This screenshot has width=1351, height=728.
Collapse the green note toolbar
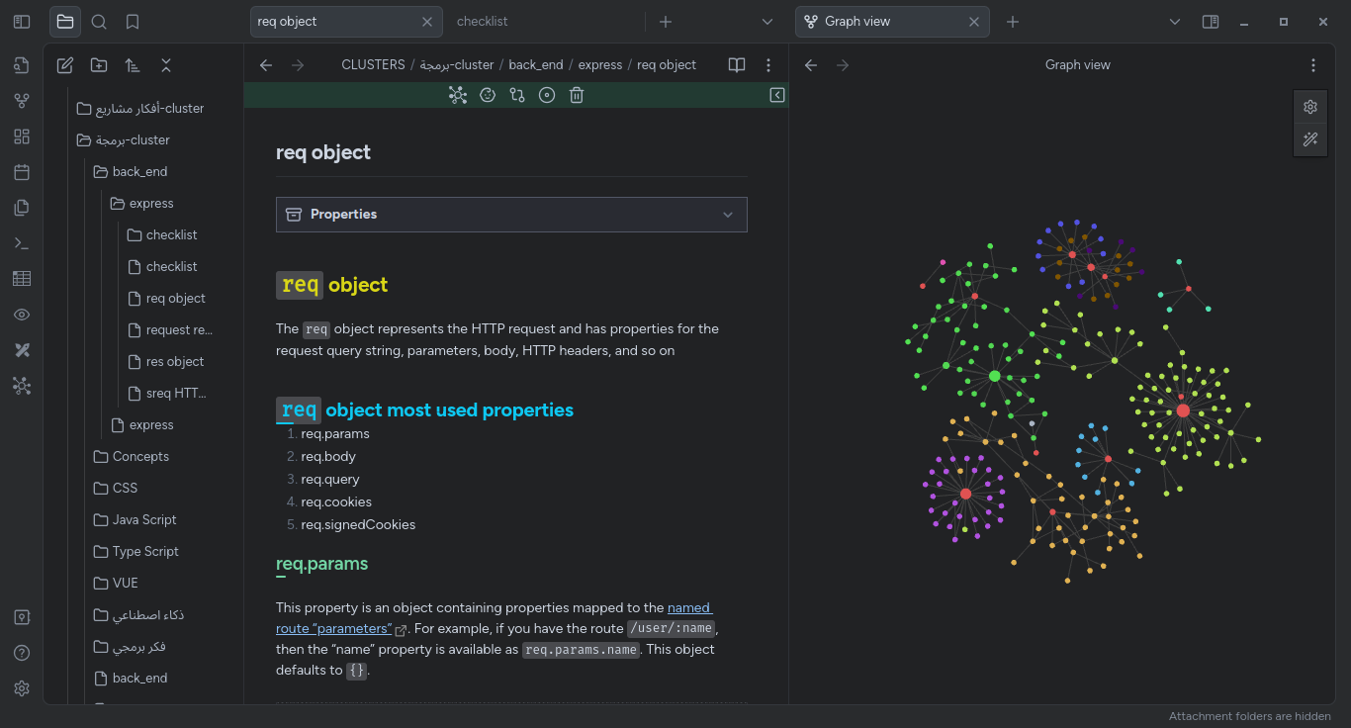pyautogui.click(x=777, y=95)
